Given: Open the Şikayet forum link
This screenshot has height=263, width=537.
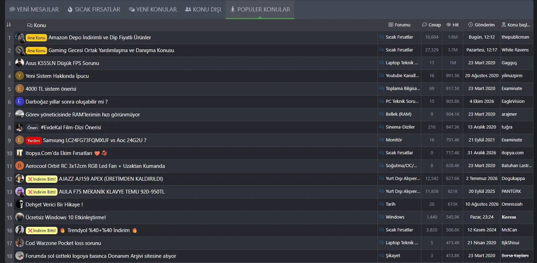Looking at the screenshot, I should pyautogui.click(x=393, y=256).
